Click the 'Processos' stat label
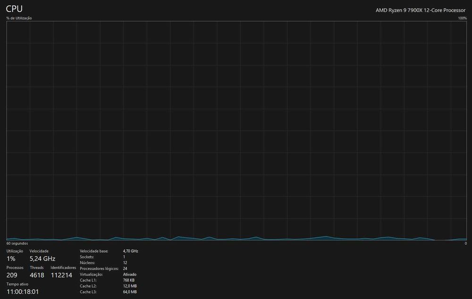472x299 pixels. (x=15, y=267)
